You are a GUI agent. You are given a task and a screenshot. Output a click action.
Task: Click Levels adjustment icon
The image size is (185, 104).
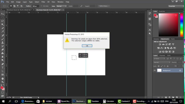[x=163, y=44]
